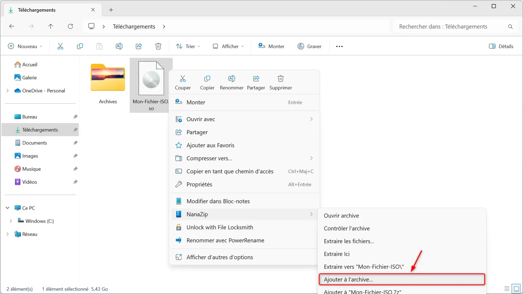Select Extraire les fichiers...

click(x=402, y=241)
